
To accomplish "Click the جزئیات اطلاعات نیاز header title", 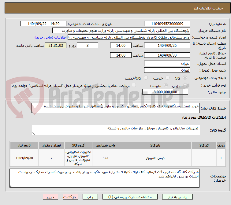I will pyautogui.click(x=208, y=8).
